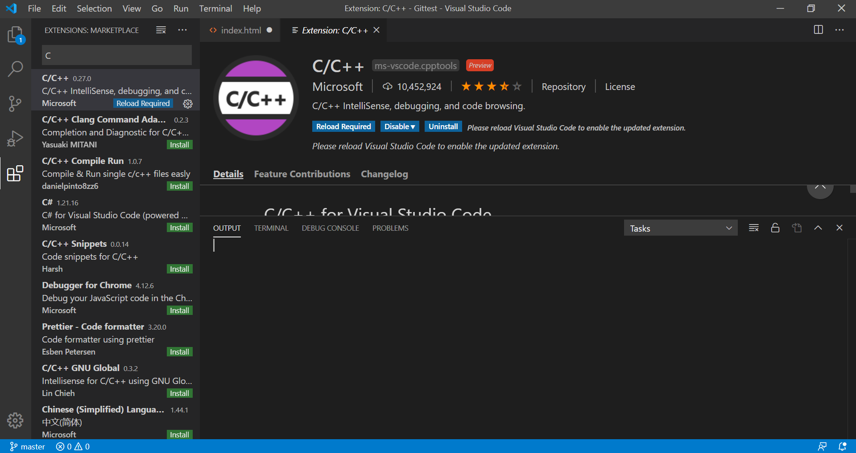Open the Selection menu
The width and height of the screenshot is (856, 453).
tap(94, 8)
